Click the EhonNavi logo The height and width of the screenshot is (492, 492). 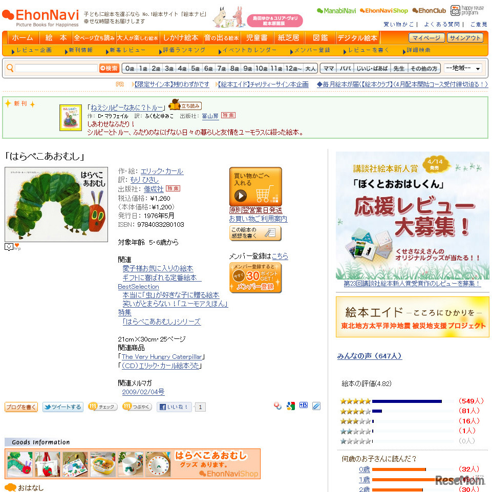pos(40,17)
